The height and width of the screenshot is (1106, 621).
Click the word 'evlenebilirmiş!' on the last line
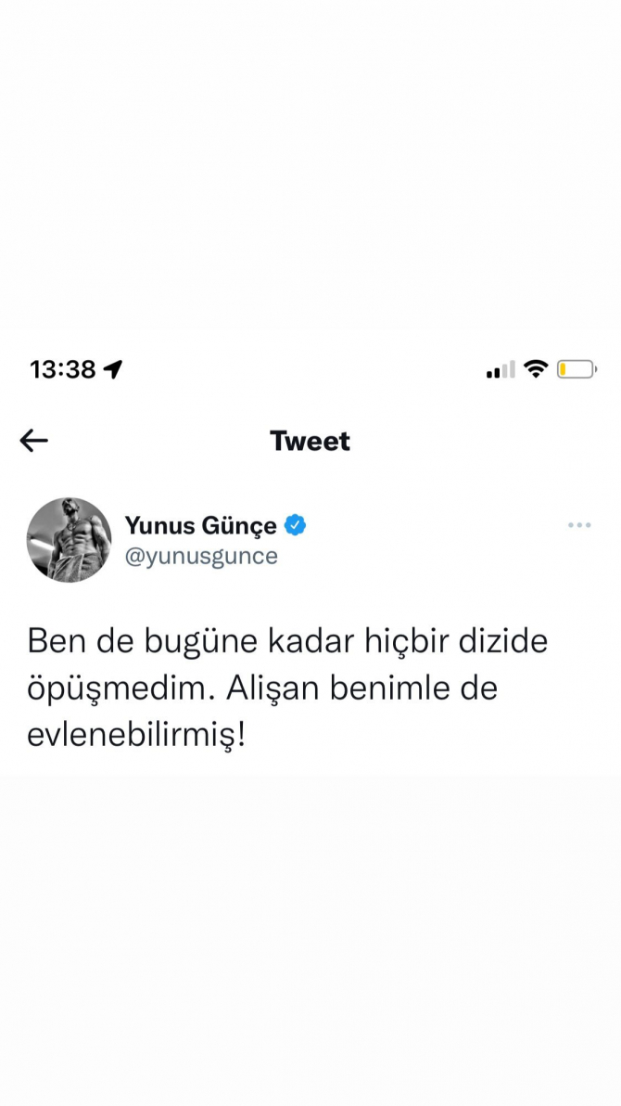tap(137, 737)
